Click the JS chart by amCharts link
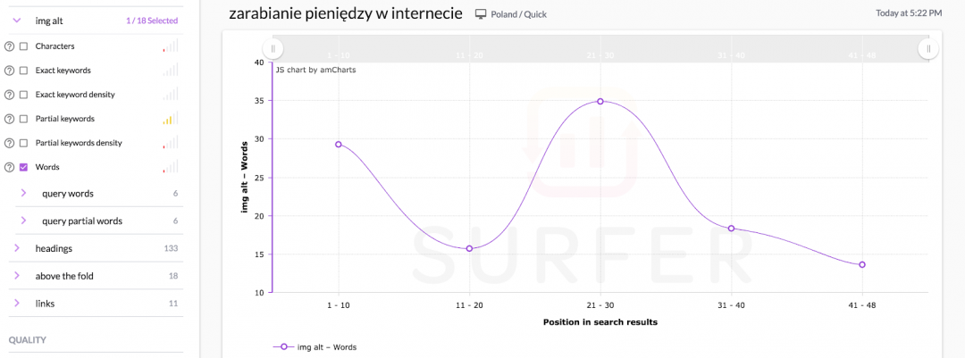 (x=315, y=70)
